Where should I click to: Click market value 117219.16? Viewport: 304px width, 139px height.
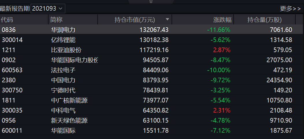coord(154,50)
